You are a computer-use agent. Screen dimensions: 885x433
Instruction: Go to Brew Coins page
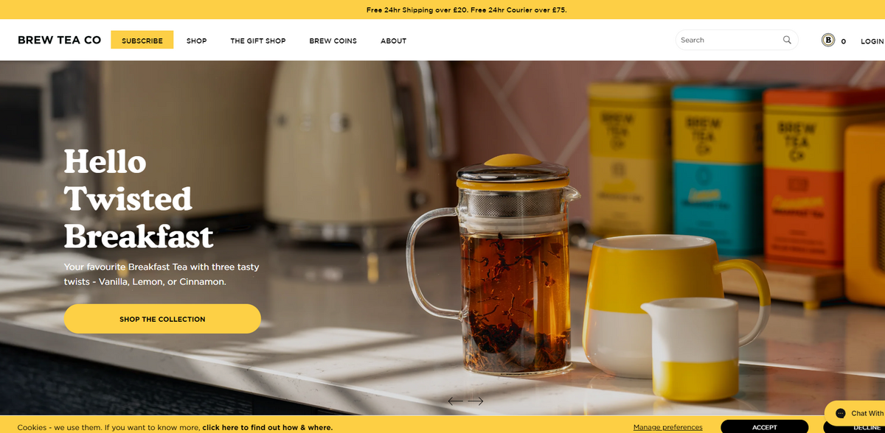tap(333, 41)
